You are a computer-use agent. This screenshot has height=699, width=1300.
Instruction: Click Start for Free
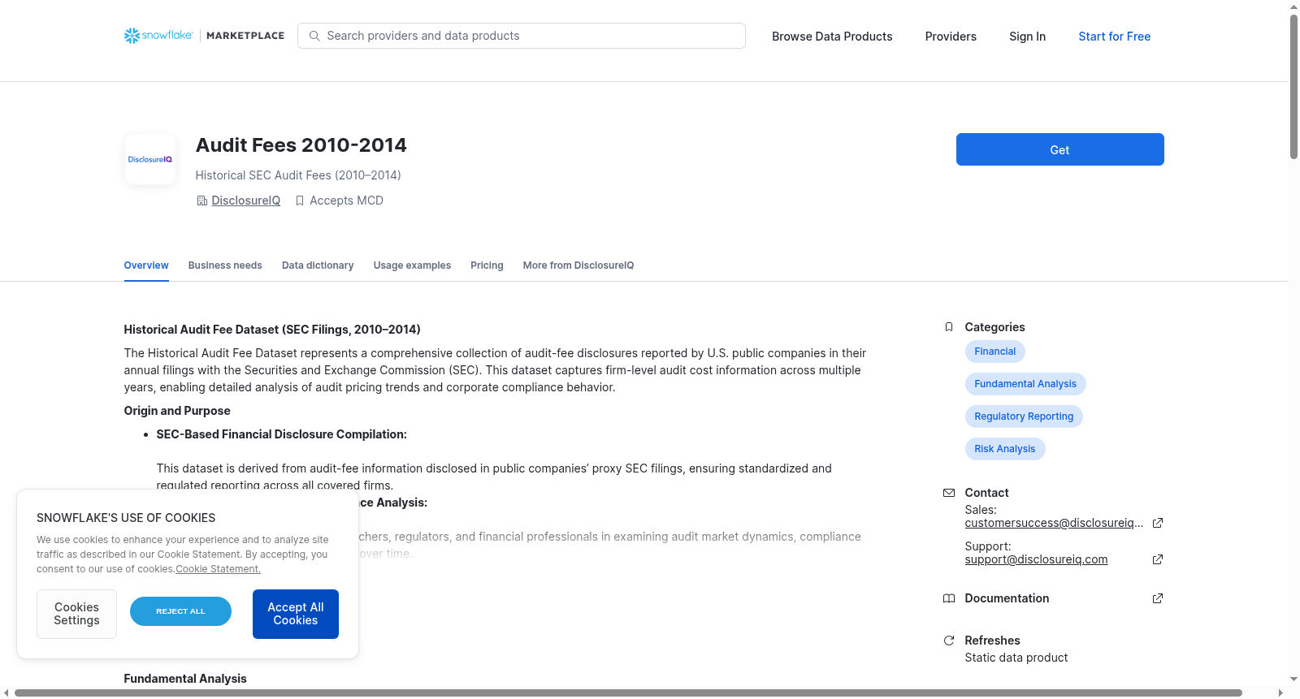point(1115,37)
